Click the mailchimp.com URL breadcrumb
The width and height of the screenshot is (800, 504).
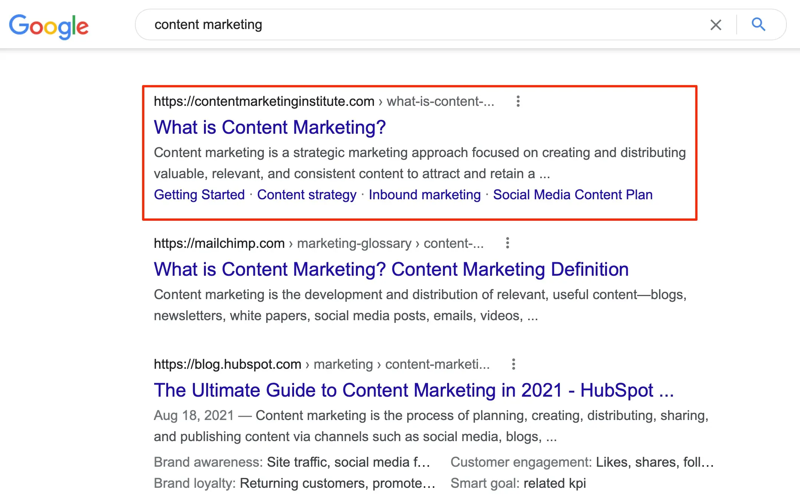click(219, 243)
